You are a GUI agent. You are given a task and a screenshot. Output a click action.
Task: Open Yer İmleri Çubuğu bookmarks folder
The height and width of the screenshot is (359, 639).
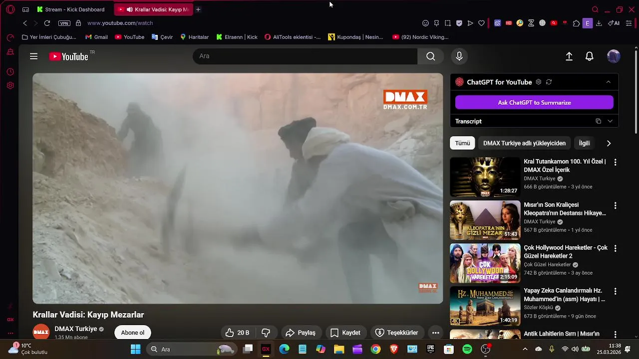[49, 37]
